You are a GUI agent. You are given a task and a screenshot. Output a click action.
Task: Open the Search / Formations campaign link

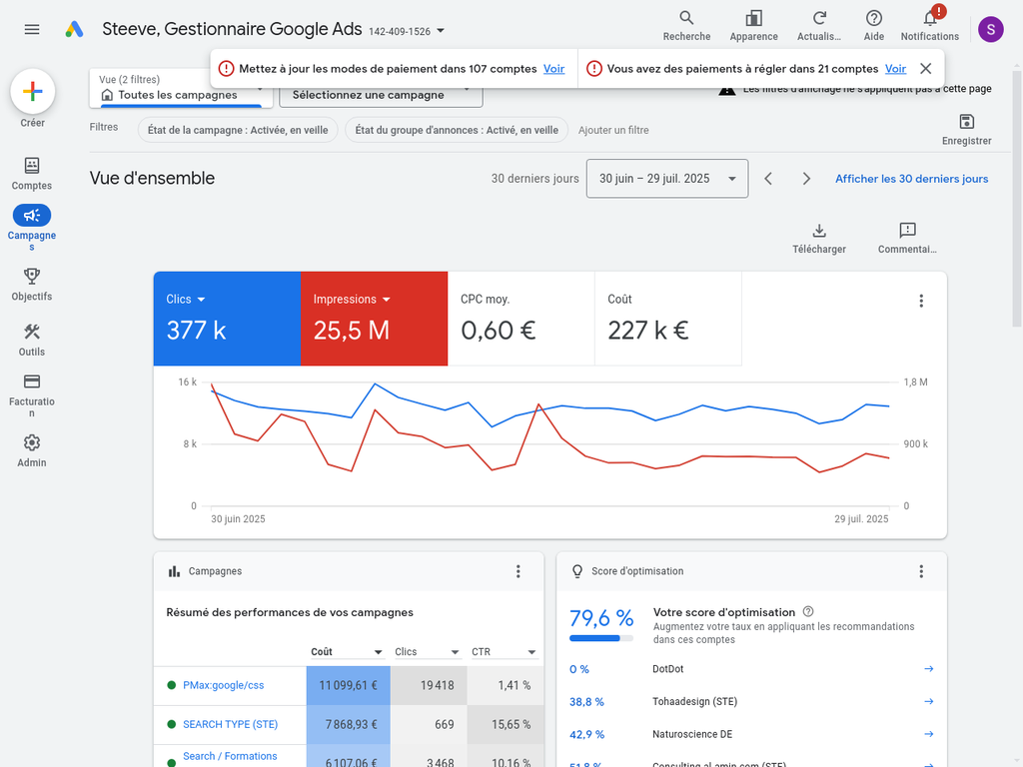(230, 756)
